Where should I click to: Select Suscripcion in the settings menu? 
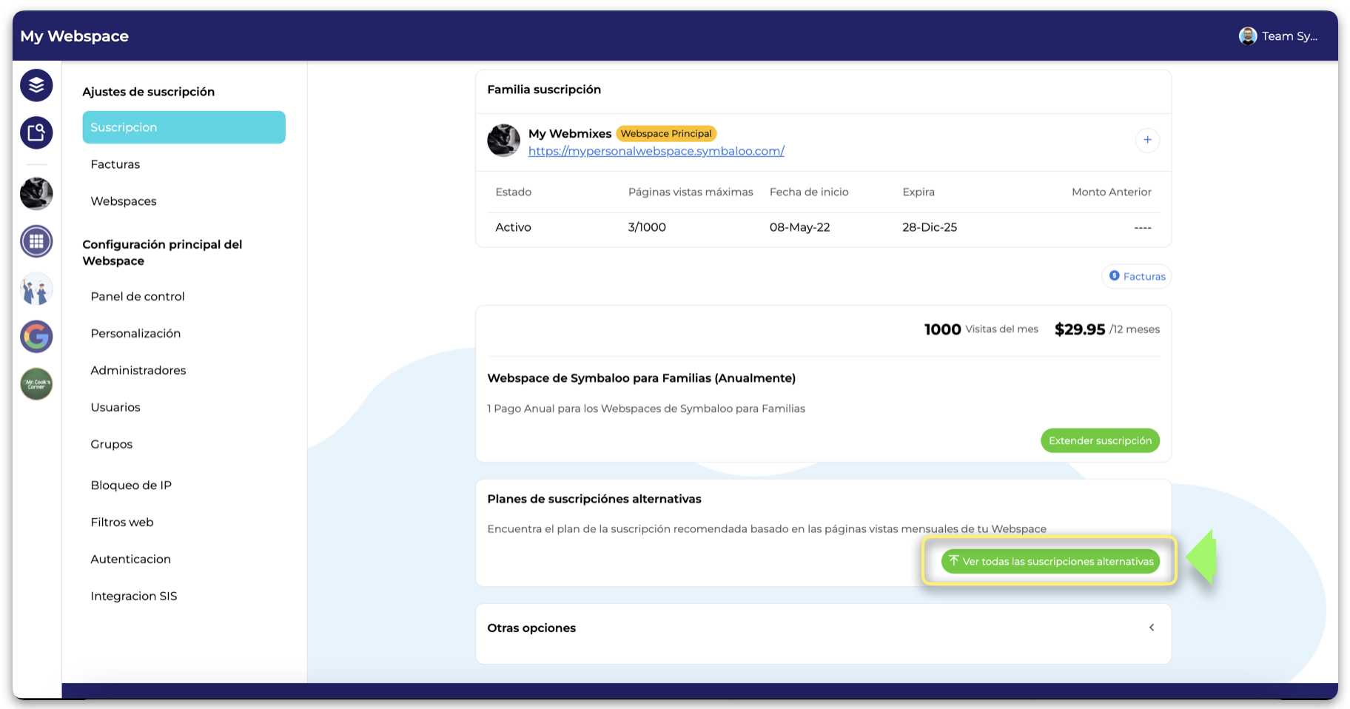(x=184, y=127)
